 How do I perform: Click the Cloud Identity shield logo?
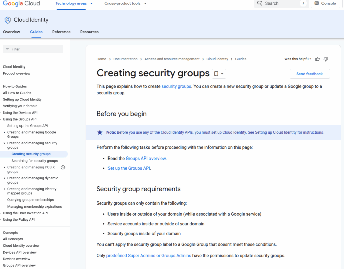pyautogui.click(x=8, y=20)
